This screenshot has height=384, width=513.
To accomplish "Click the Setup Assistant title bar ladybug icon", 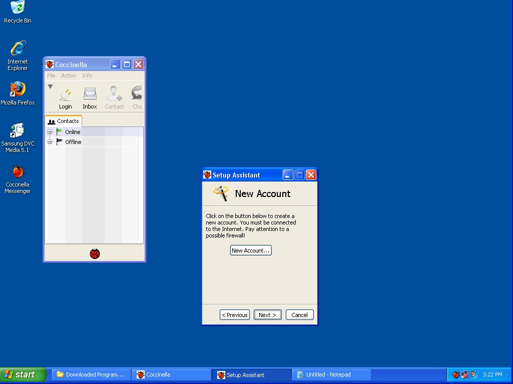I will click(207, 175).
